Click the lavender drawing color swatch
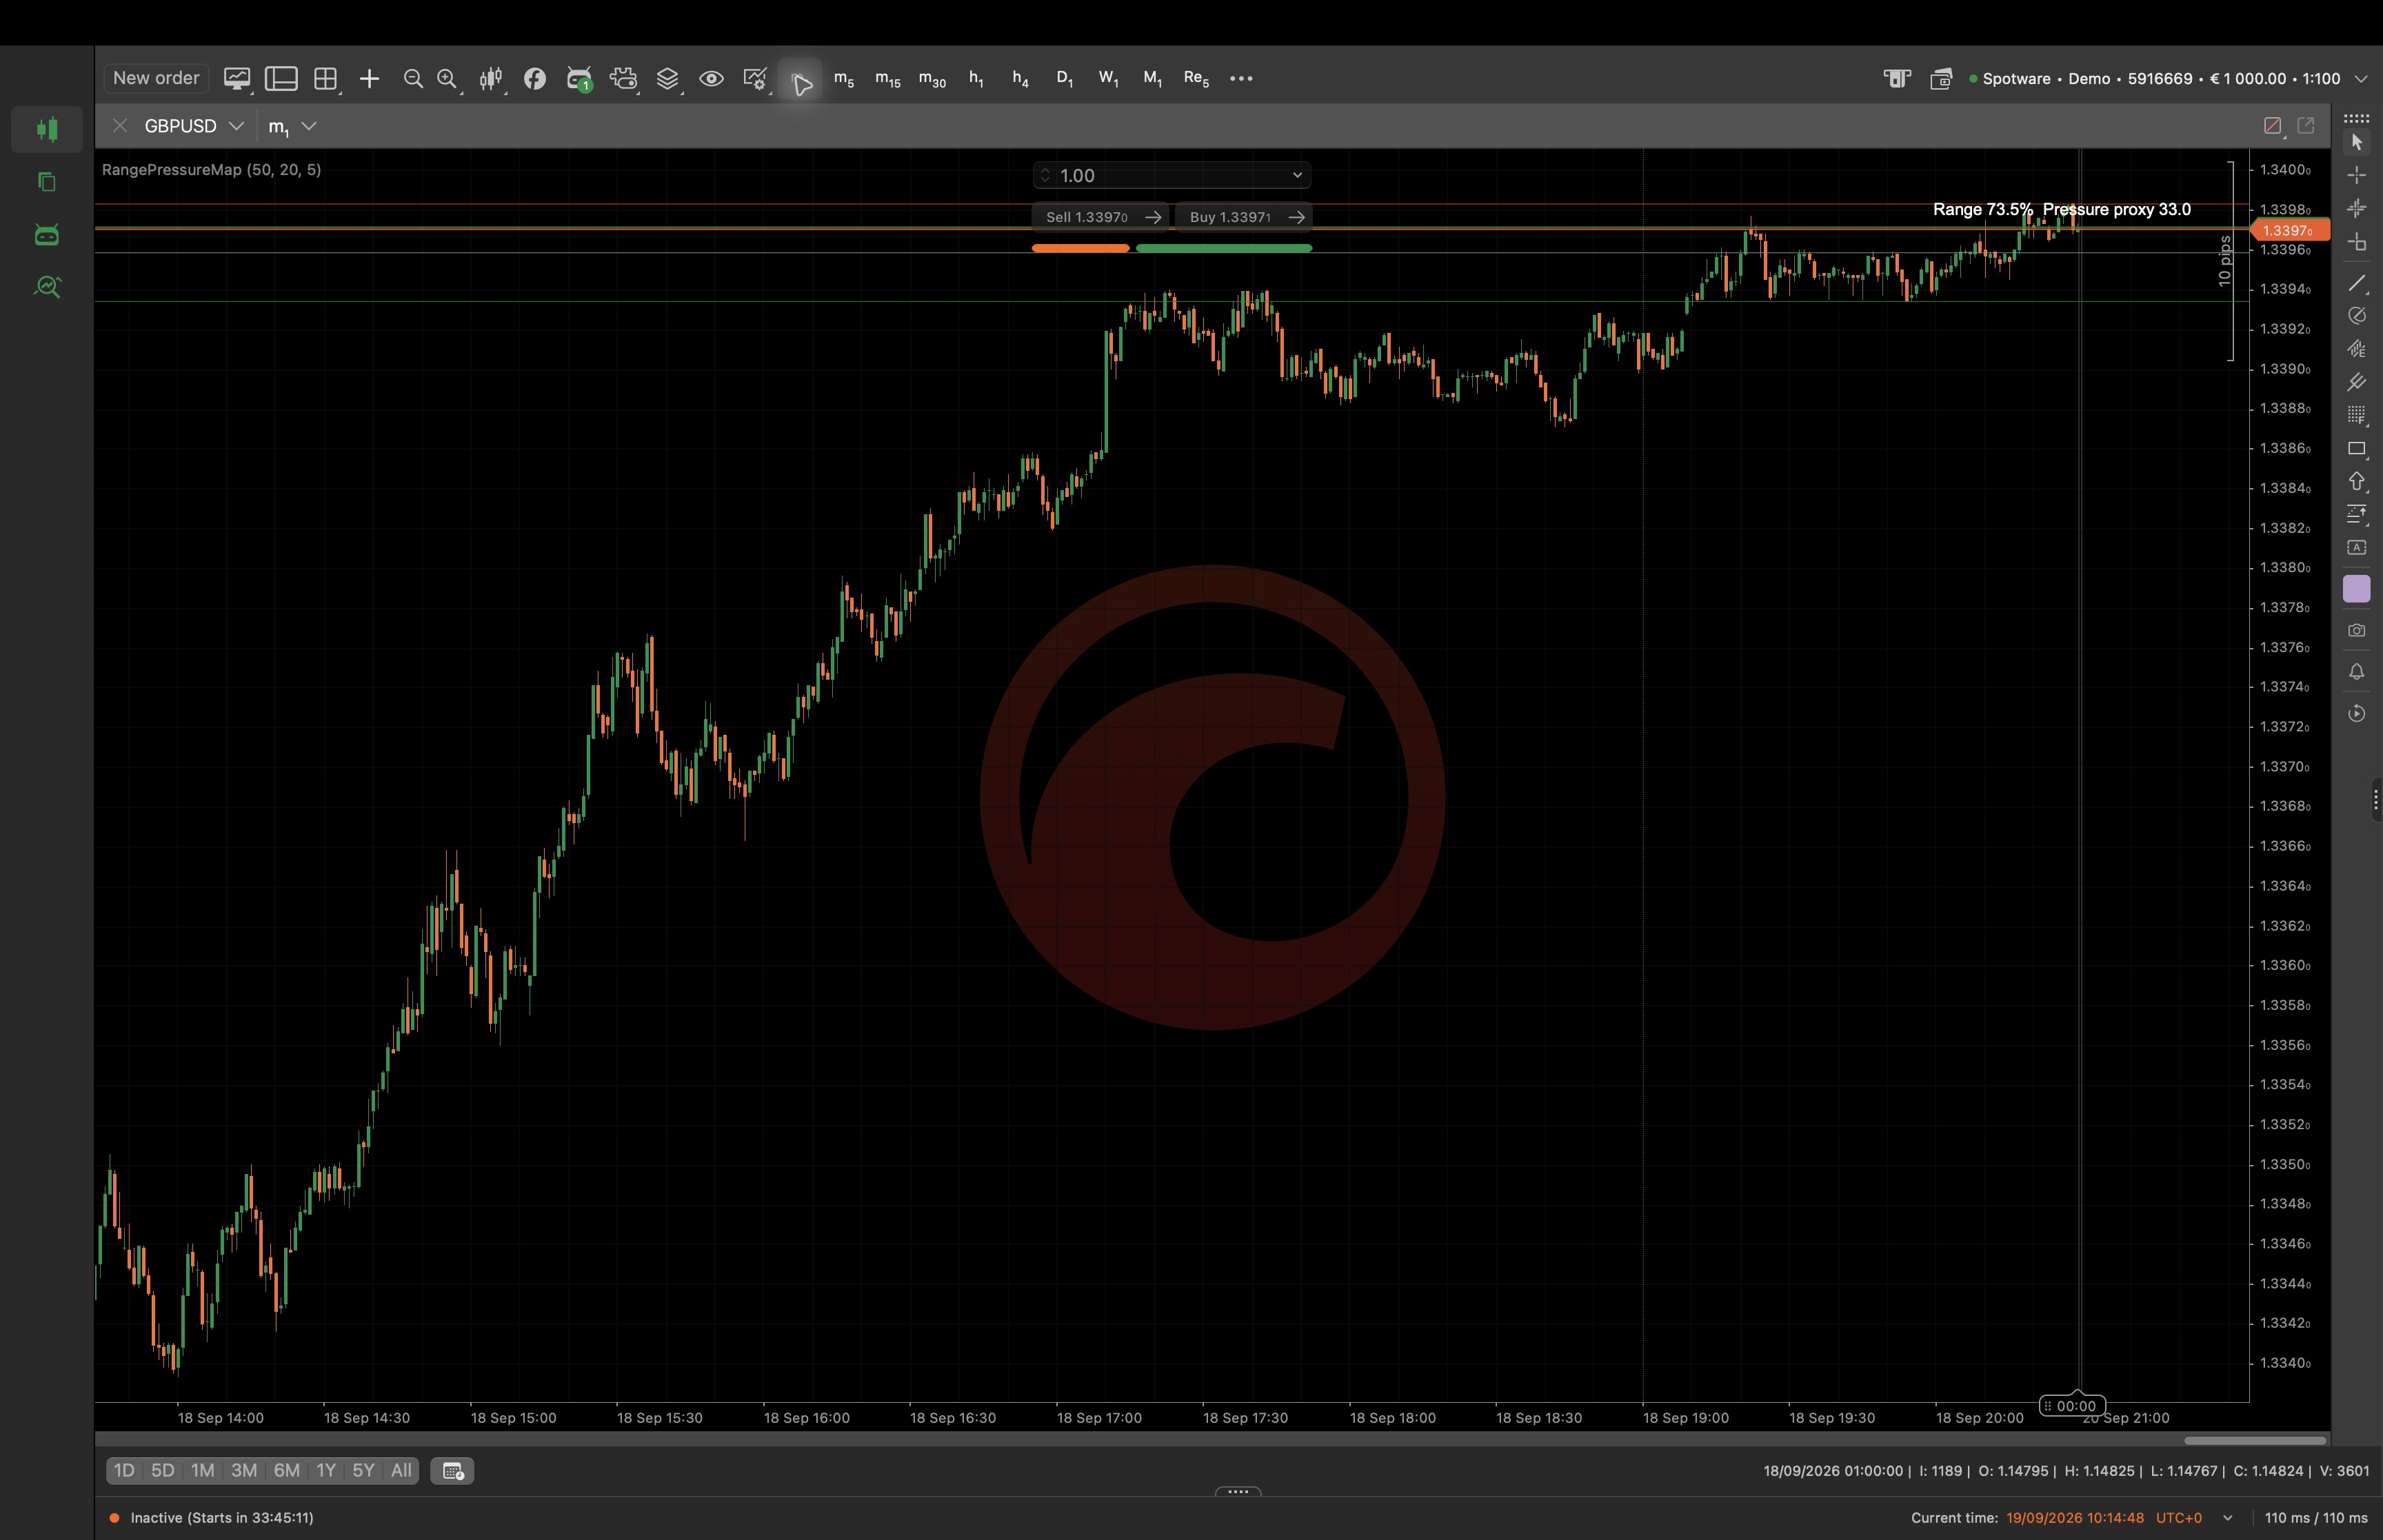Image resolution: width=2383 pixels, height=1540 pixels. coord(2357,589)
